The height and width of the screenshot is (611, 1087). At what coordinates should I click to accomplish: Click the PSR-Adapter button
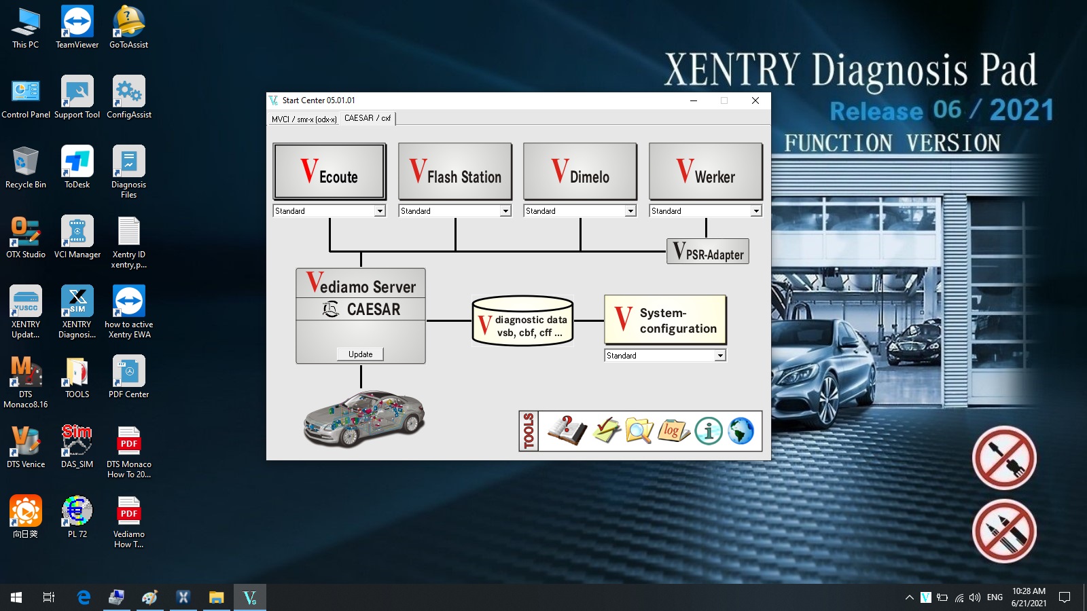(708, 251)
